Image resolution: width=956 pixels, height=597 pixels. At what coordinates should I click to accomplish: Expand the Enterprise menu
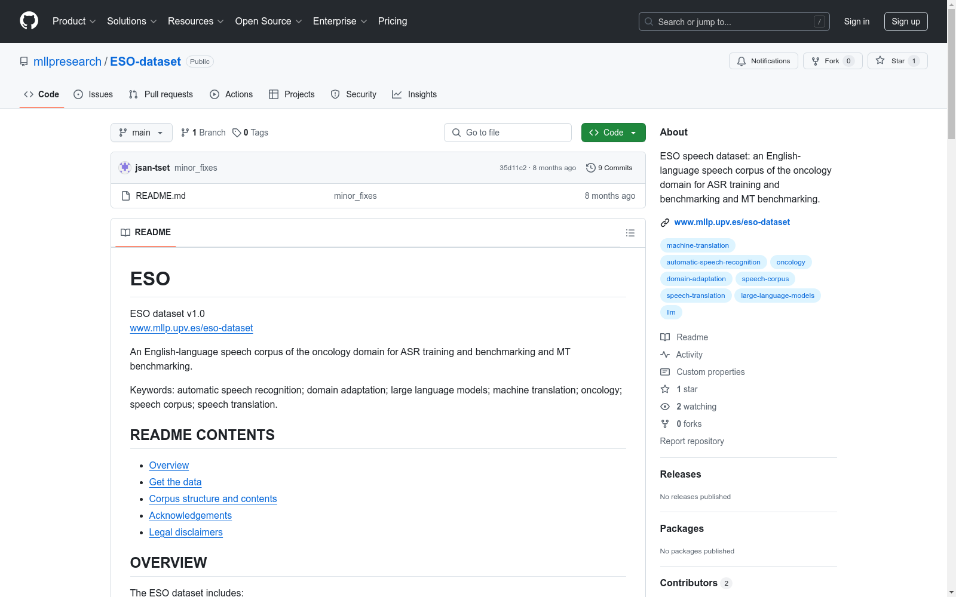point(340,21)
